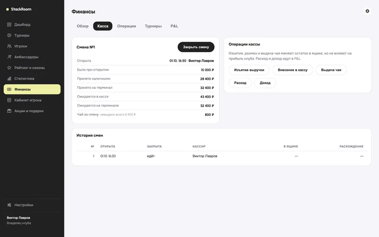
Task: Click the Финансы page title
Action: pyautogui.click(x=83, y=11)
